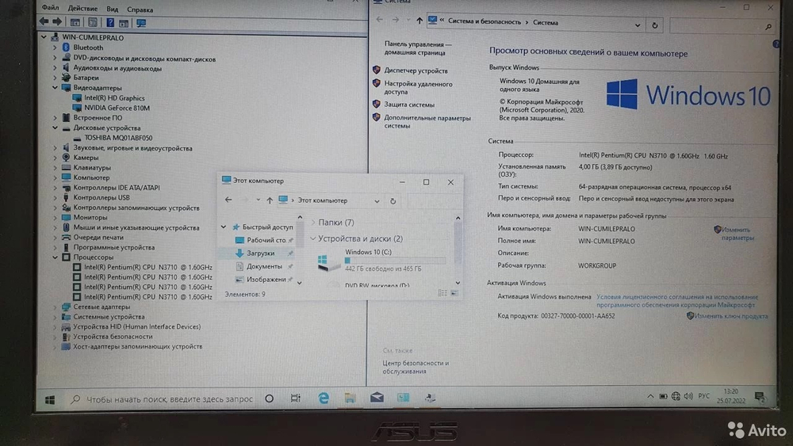The width and height of the screenshot is (793, 446).
Task: Collapse Устройства и диски (2) group
Action: (x=313, y=238)
